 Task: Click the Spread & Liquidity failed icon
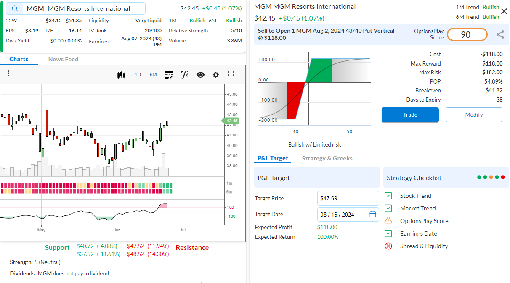tap(388, 246)
